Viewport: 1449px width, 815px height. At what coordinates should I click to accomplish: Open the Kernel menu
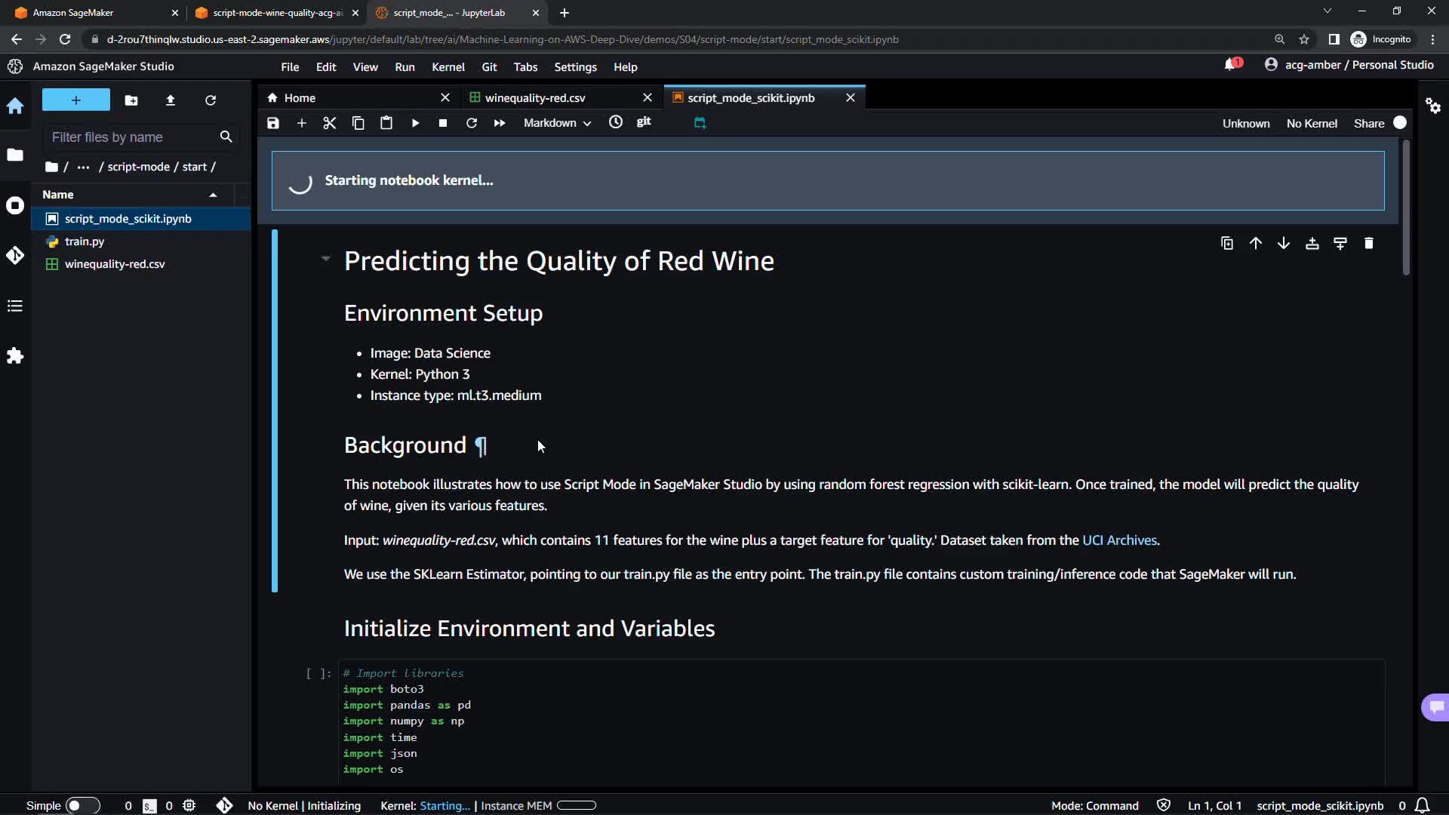(x=448, y=67)
